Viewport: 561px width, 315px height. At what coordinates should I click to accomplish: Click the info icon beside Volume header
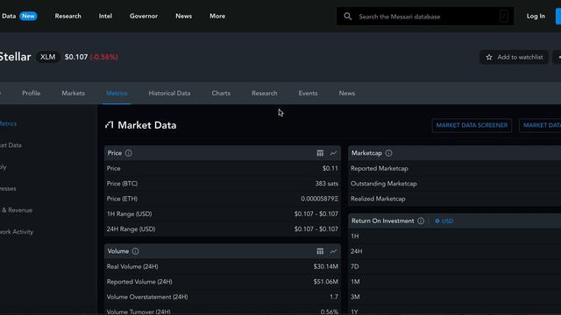pos(135,251)
